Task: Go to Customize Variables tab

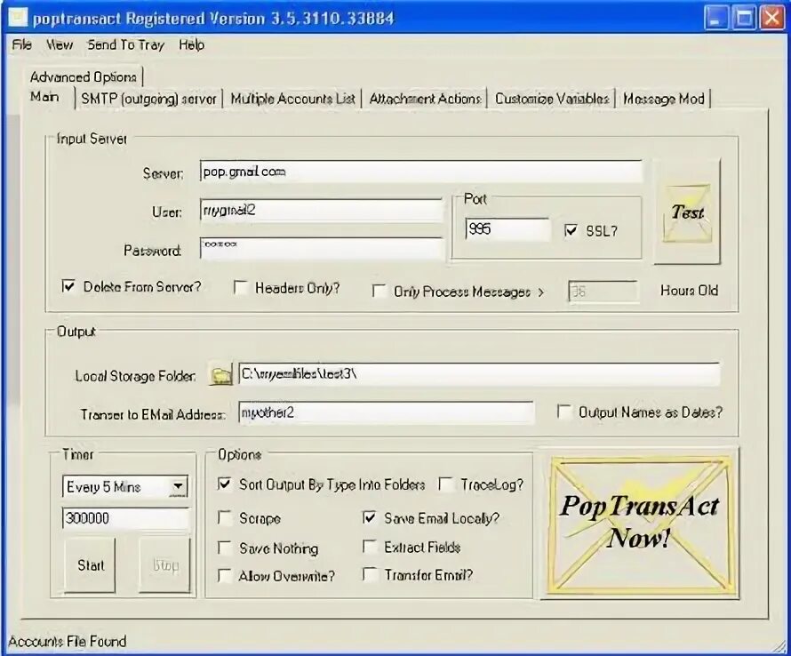Action: click(552, 99)
